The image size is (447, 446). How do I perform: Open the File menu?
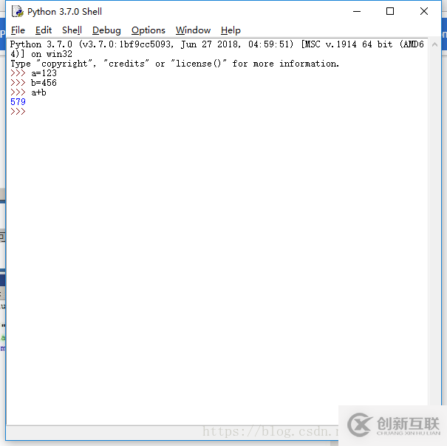click(18, 30)
